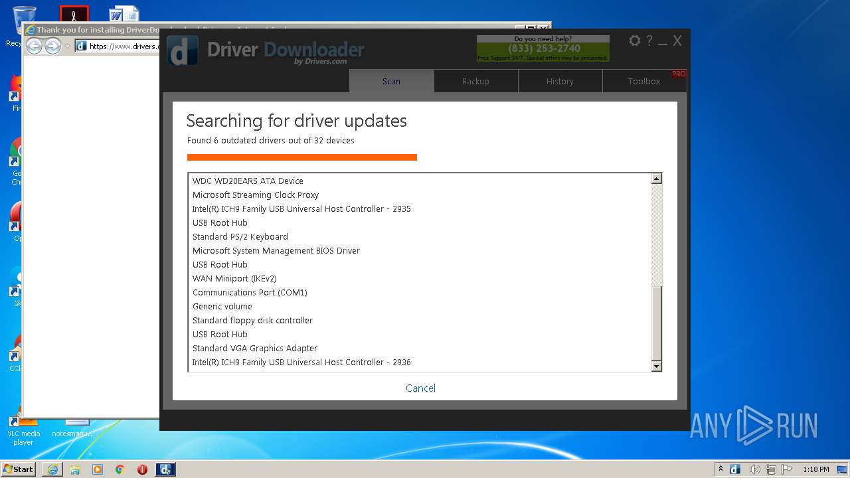Launch Opera from taskbar
Image resolution: width=850 pixels, height=478 pixels.
pos(142,469)
